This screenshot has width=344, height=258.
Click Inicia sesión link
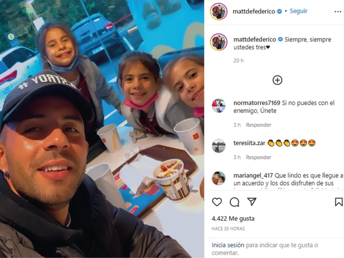click(228, 245)
